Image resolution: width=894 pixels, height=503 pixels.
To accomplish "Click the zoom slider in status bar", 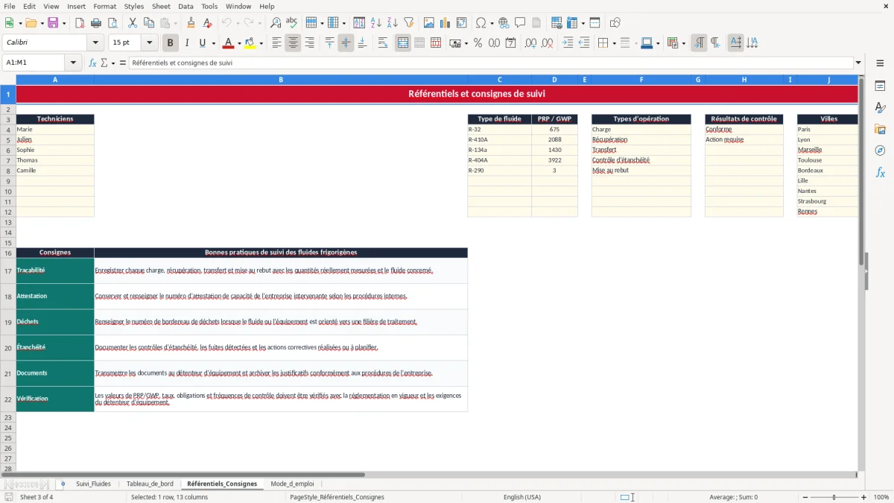I will pyautogui.click(x=834, y=497).
